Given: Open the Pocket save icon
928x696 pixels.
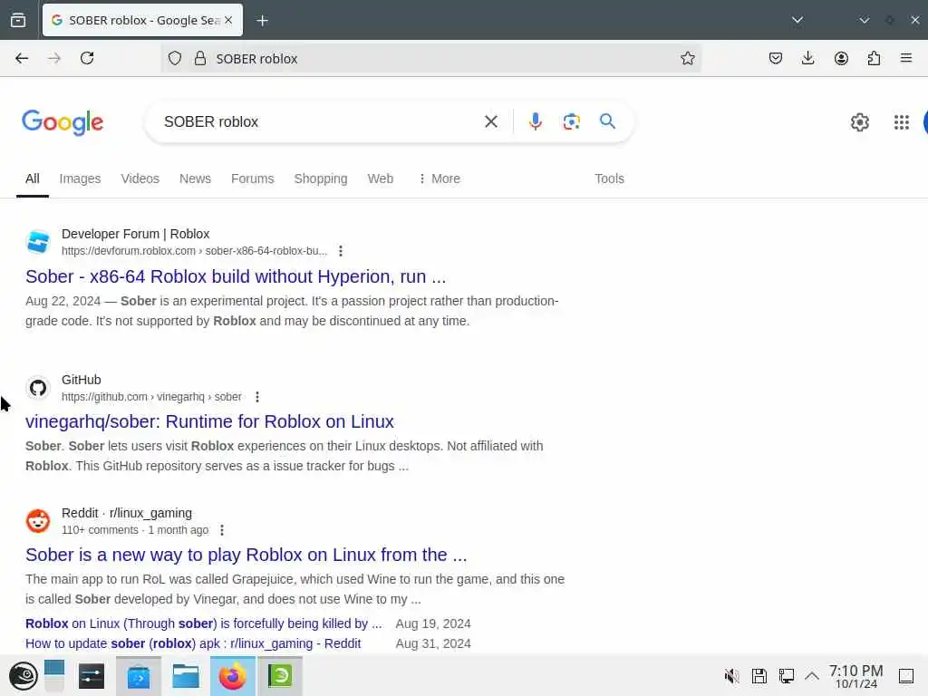Looking at the screenshot, I should click(x=776, y=58).
